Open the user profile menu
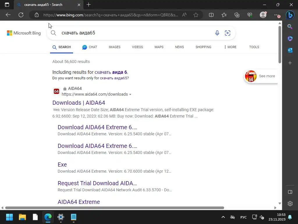The width and height of the screenshot is (298, 224). click(x=263, y=15)
